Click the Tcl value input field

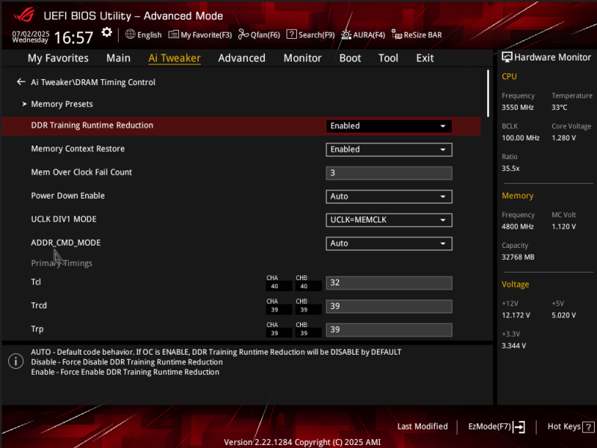pyautogui.click(x=389, y=283)
